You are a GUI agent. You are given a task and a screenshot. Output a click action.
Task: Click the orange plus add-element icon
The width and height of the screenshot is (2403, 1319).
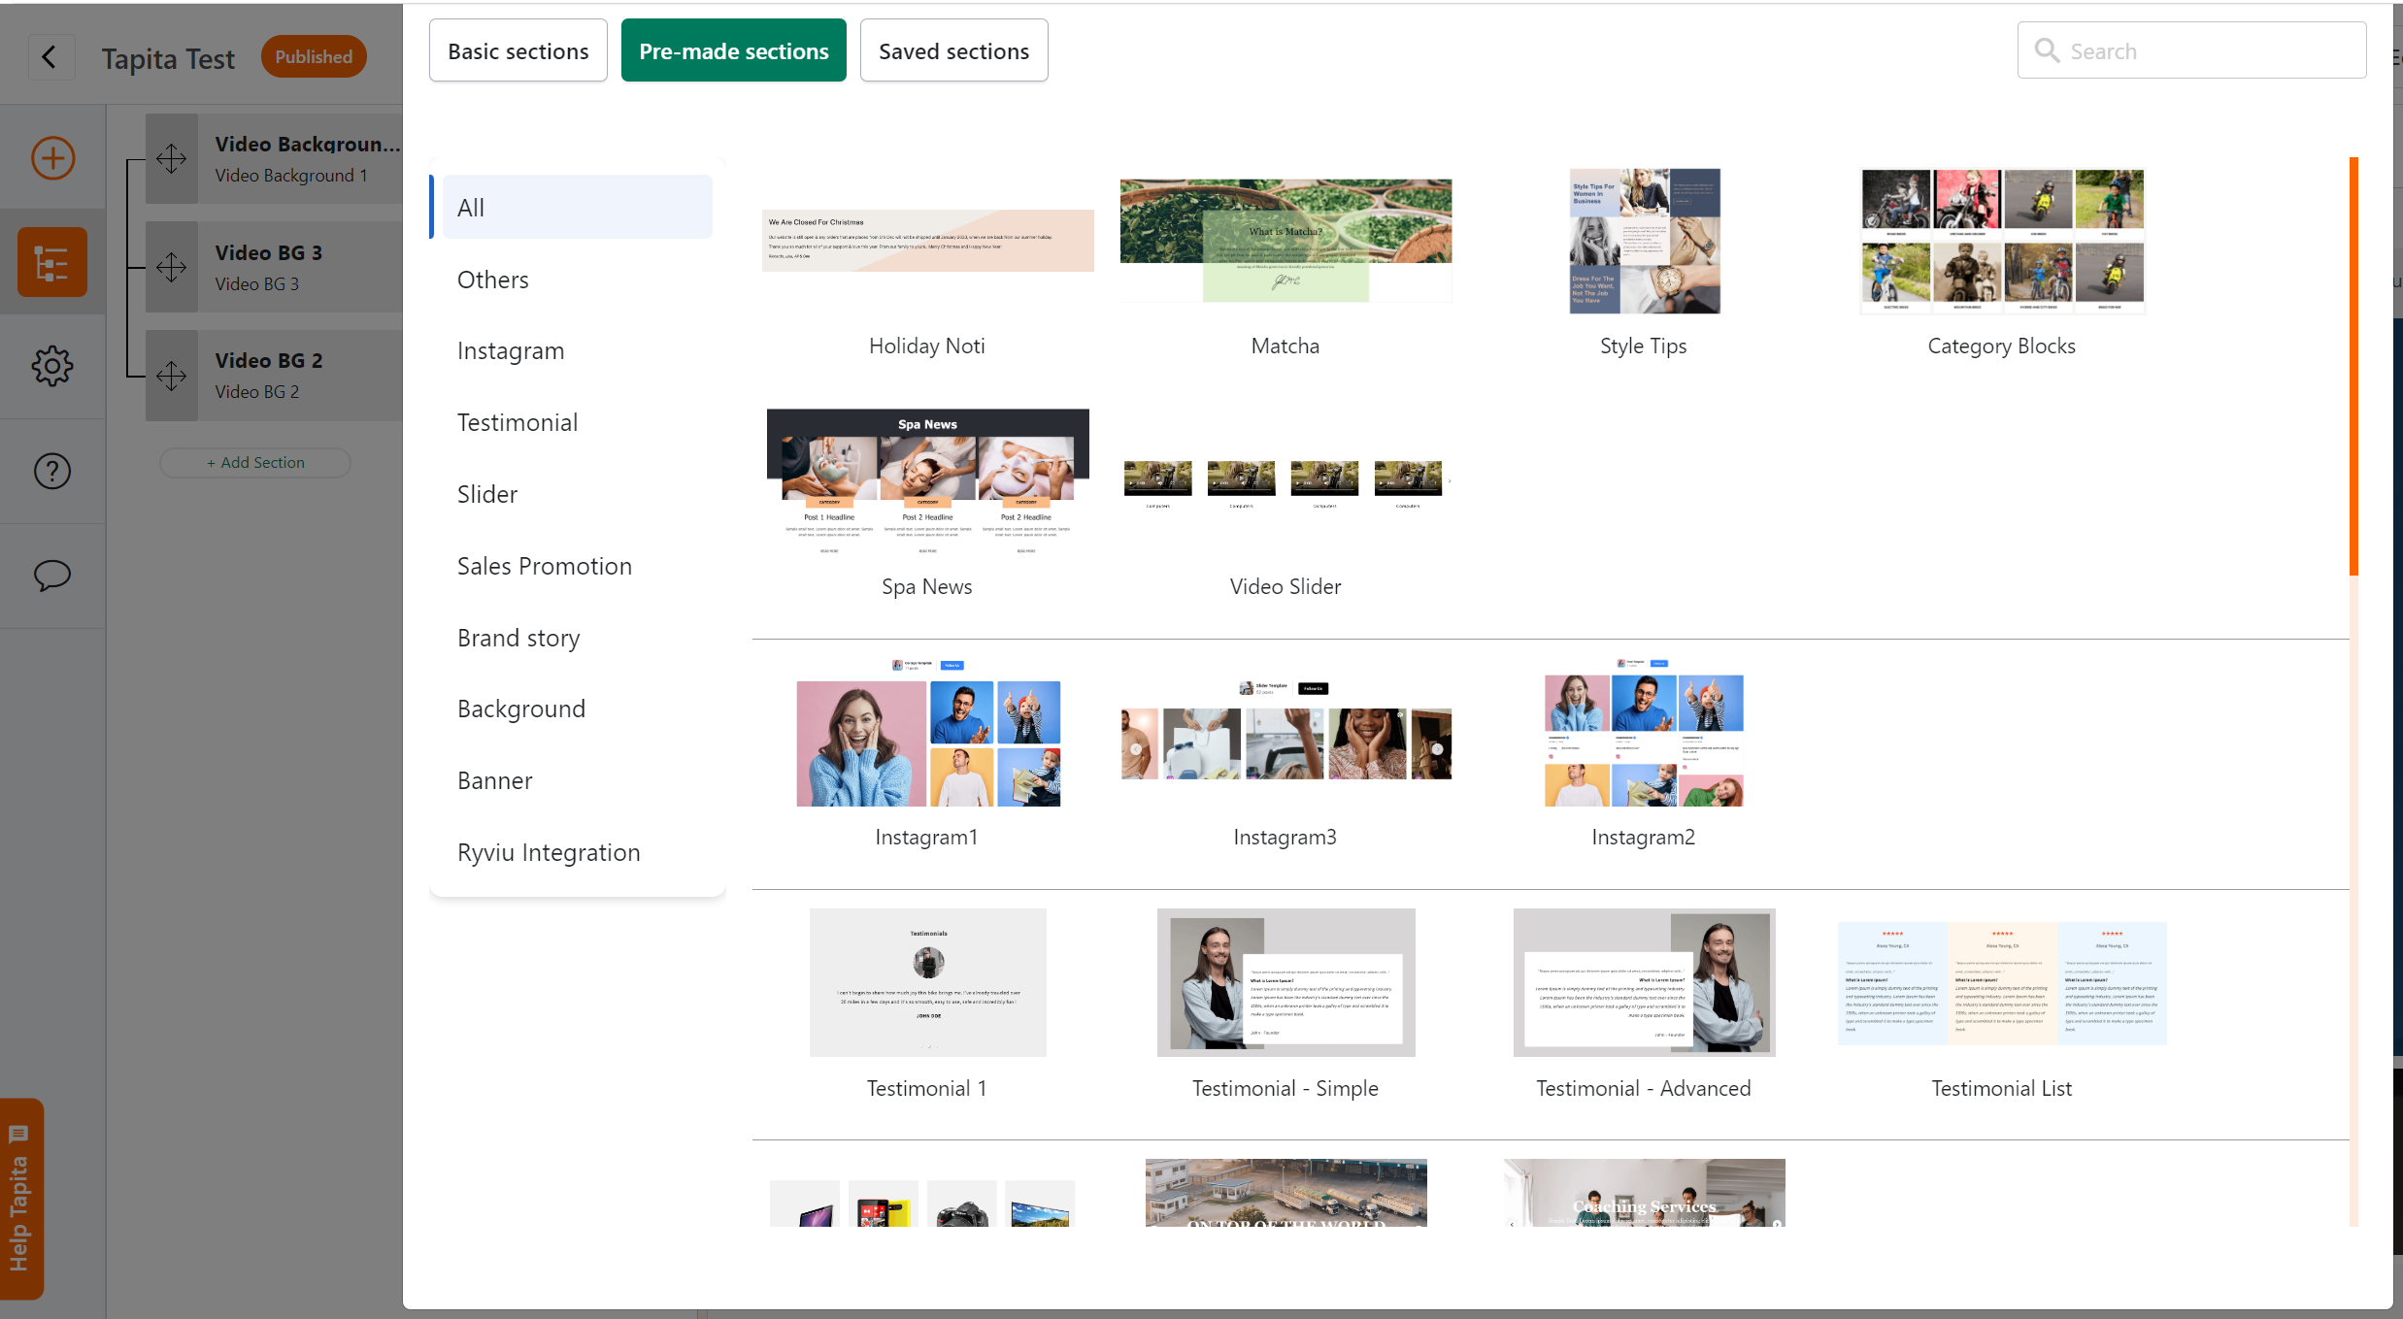click(52, 157)
